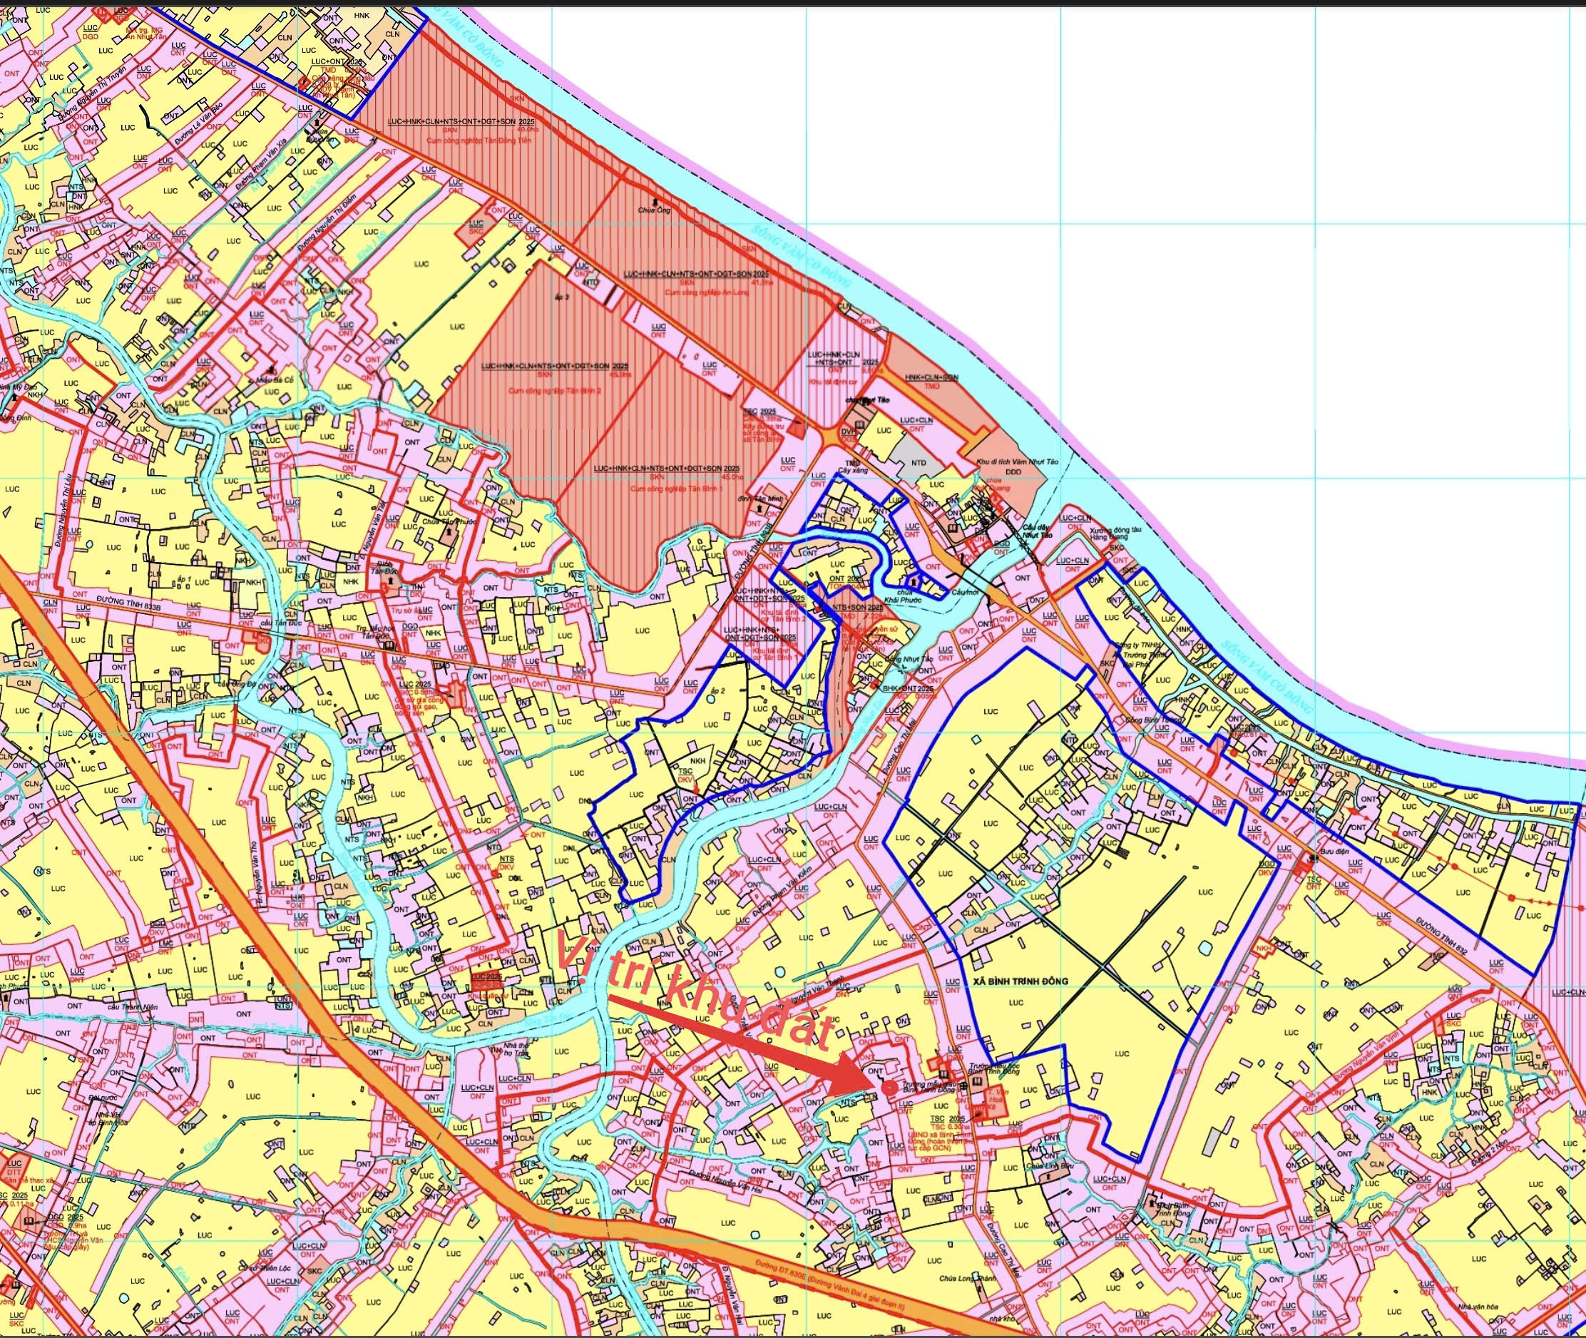Select the "ấp 2" hamlet label
Viewport: 1586px width, 1338px height.
pyautogui.click(x=718, y=692)
